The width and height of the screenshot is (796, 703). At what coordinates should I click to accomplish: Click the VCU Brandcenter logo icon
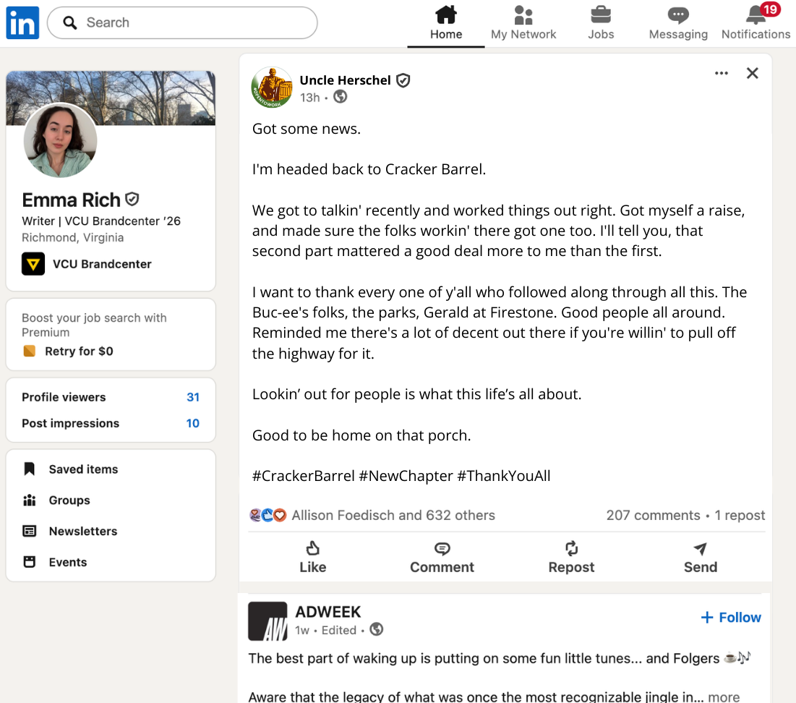tap(33, 264)
